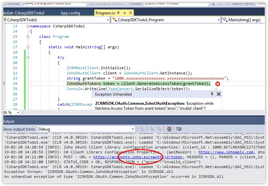
Task: Click the grantToken string value
Action: coord(169,78)
